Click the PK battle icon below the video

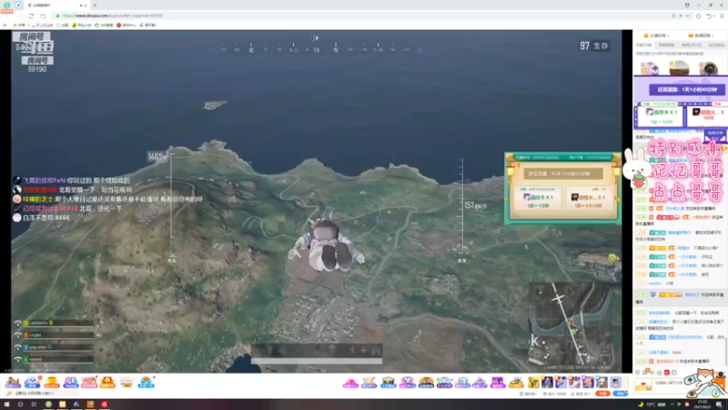pyautogui.click(x=71, y=383)
